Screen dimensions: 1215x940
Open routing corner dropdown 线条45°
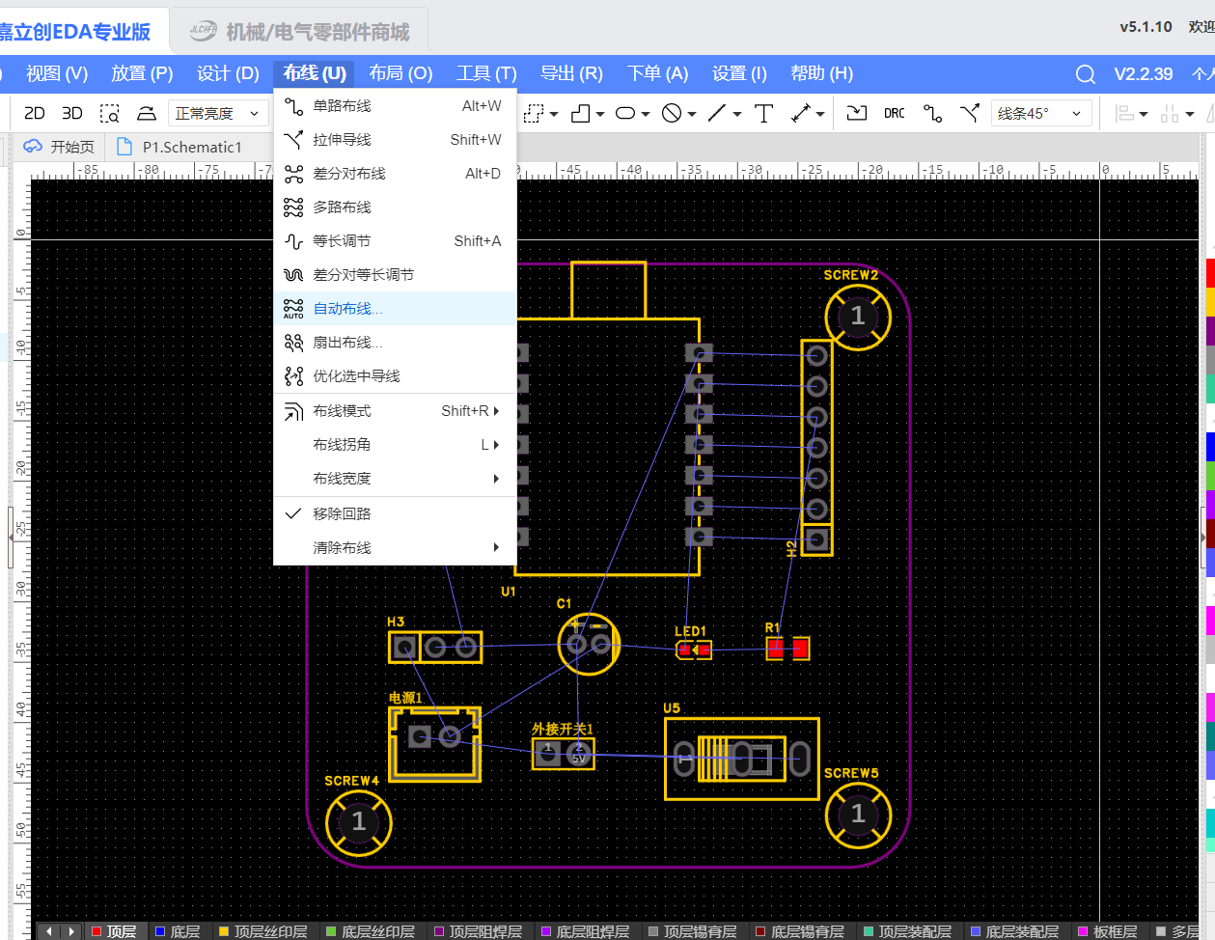click(x=1041, y=113)
